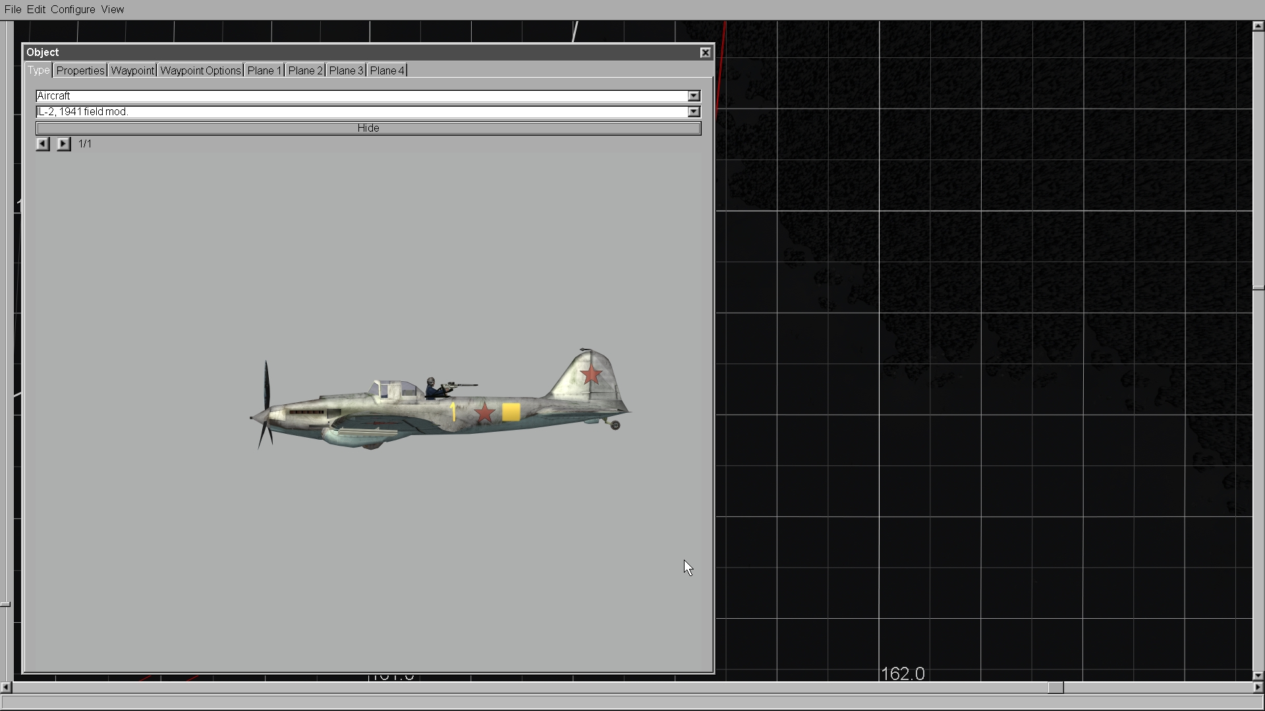Open the View menu
The width and height of the screenshot is (1265, 711).
tap(113, 9)
